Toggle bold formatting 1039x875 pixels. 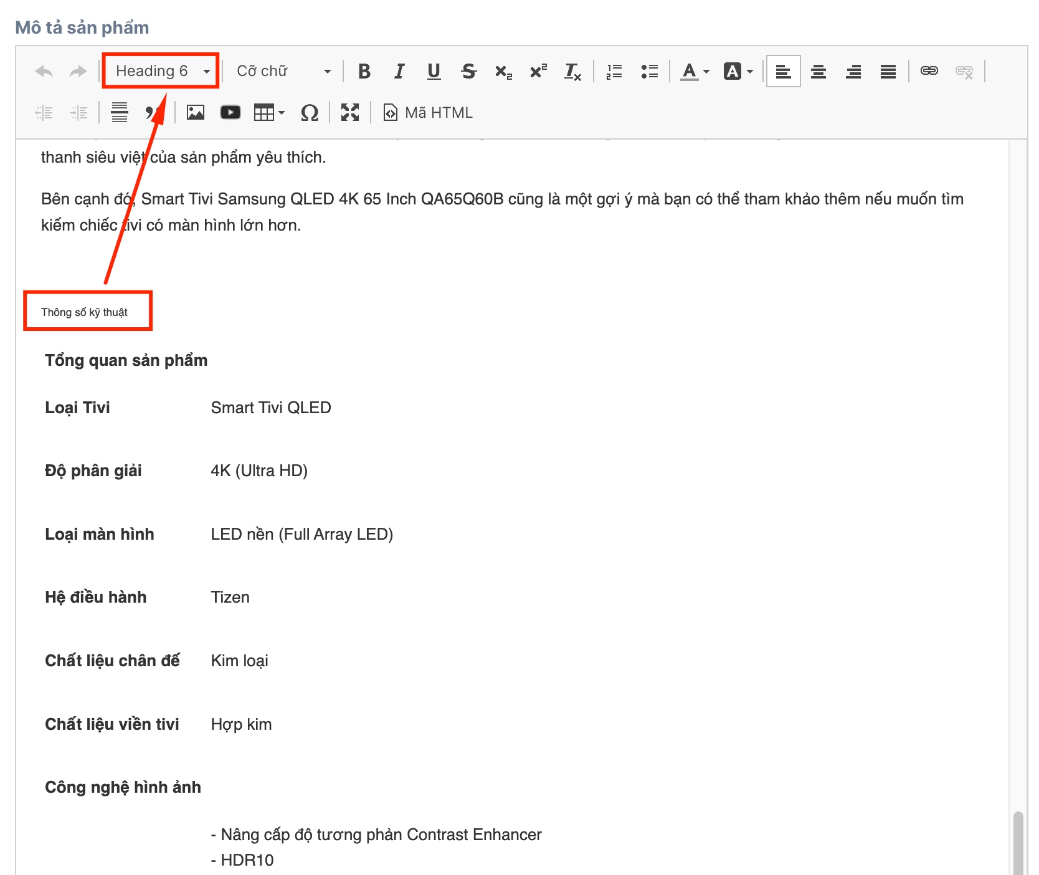[364, 71]
